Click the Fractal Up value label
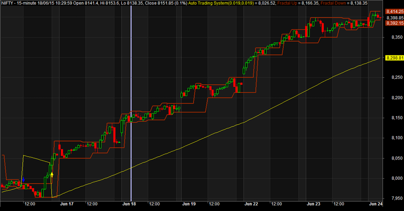 [x=298, y=3]
